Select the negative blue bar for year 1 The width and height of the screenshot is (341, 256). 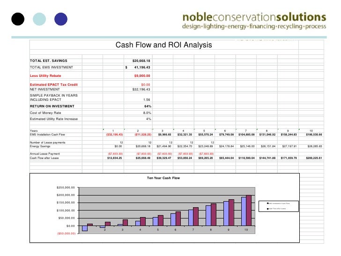tap(85, 228)
